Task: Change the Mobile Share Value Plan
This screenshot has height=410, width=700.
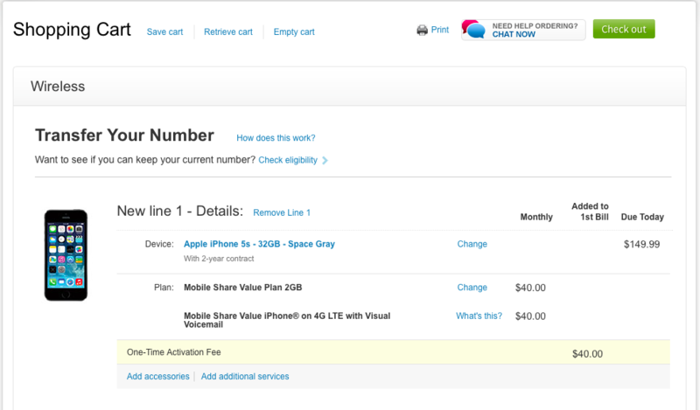Action: 472,288
